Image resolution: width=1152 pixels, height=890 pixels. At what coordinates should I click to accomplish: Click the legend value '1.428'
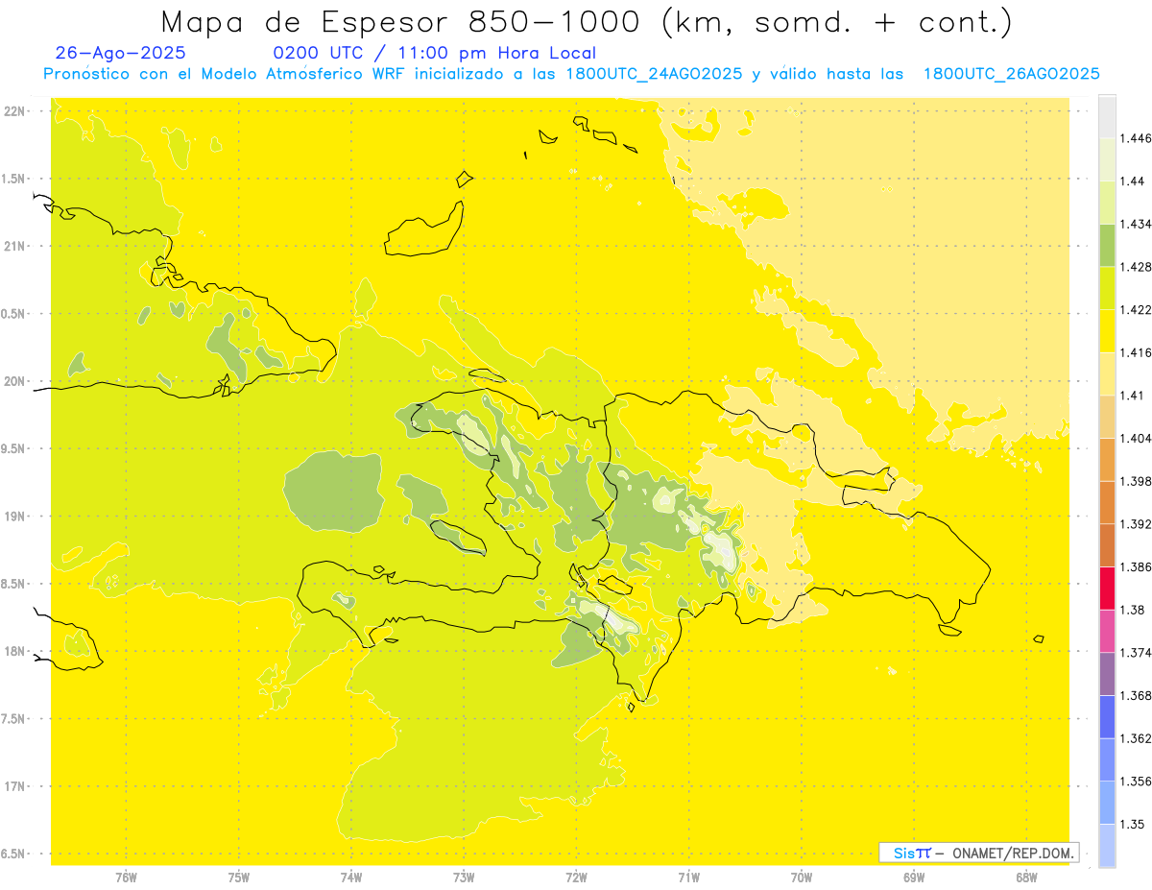tap(1138, 267)
